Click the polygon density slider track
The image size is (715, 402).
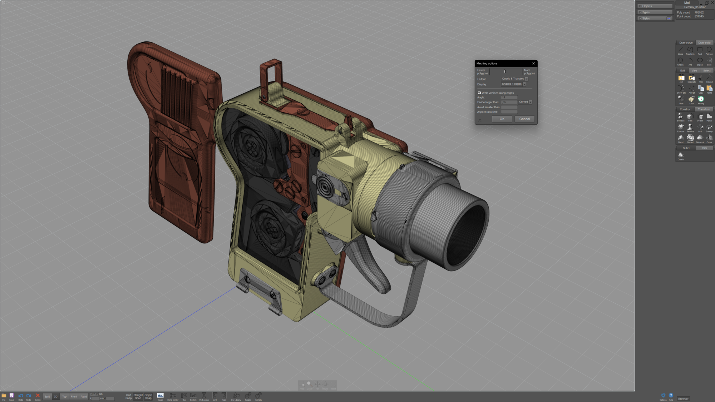tap(506, 71)
